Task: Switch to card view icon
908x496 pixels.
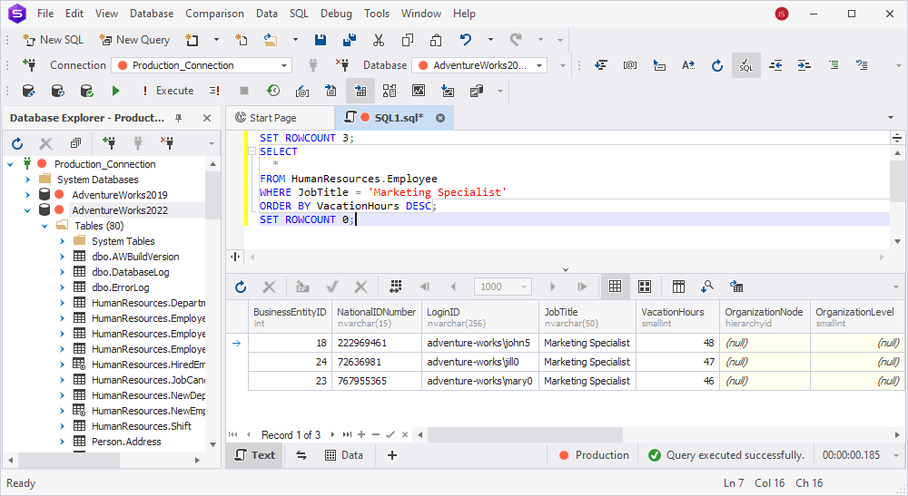Action: tap(645, 287)
